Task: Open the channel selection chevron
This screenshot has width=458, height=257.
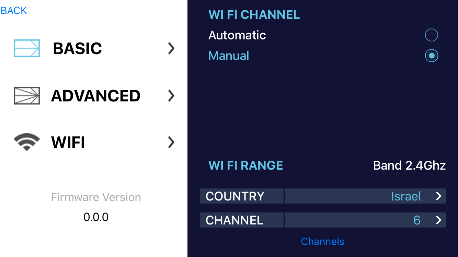Action: click(x=438, y=220)
